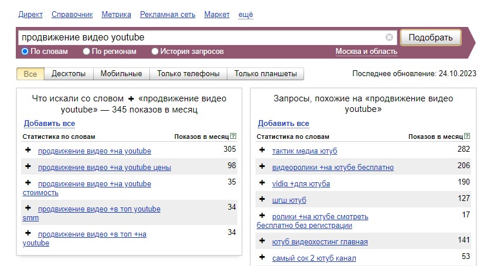Open keyword 'продвижение видео +в топ +на youtube'

pos(84,238)
